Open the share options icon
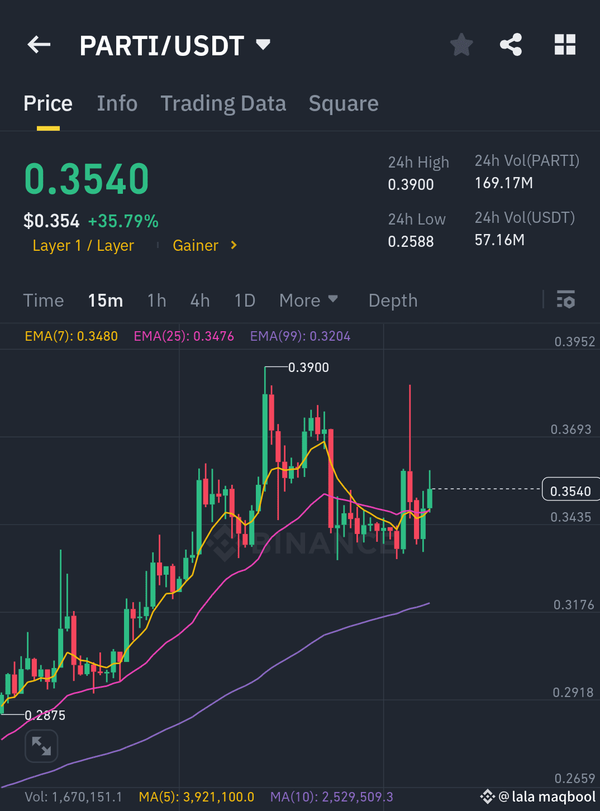 click(x=510, y=45)
